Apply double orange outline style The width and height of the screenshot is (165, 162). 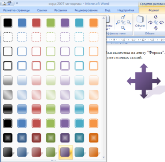(x=93, y=66)
